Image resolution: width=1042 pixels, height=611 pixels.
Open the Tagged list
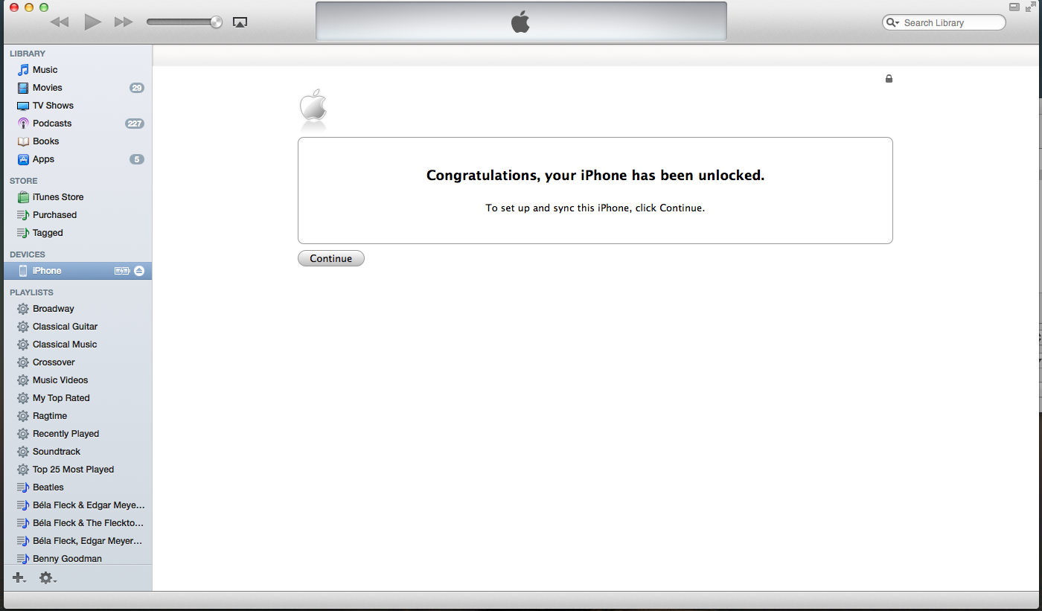click(x=77, y=233)
